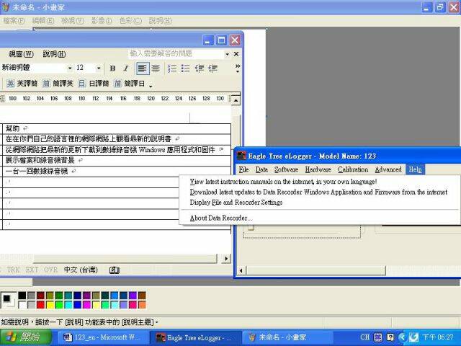The width and height of the screenshot is (461, 346).
Task: Choose About Data Recorder menu entry
Action: coord(221,218)
